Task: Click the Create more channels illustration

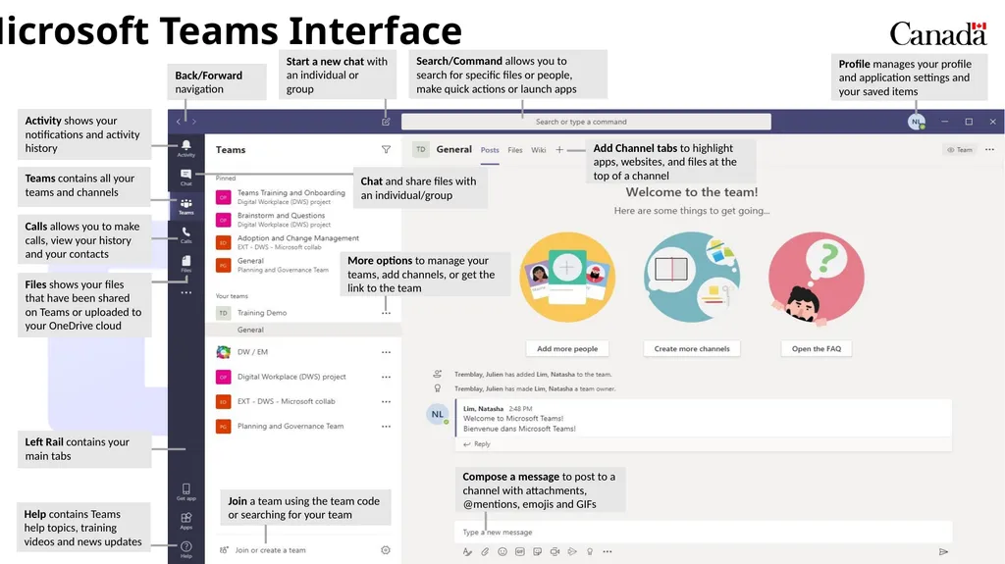Action: click(x=692, y=277)
